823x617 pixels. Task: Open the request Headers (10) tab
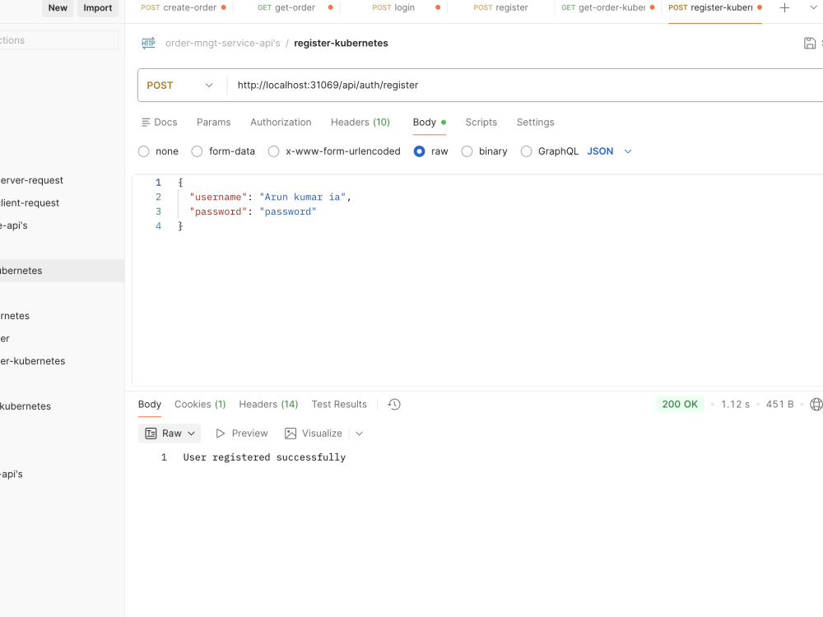point(360,123)
